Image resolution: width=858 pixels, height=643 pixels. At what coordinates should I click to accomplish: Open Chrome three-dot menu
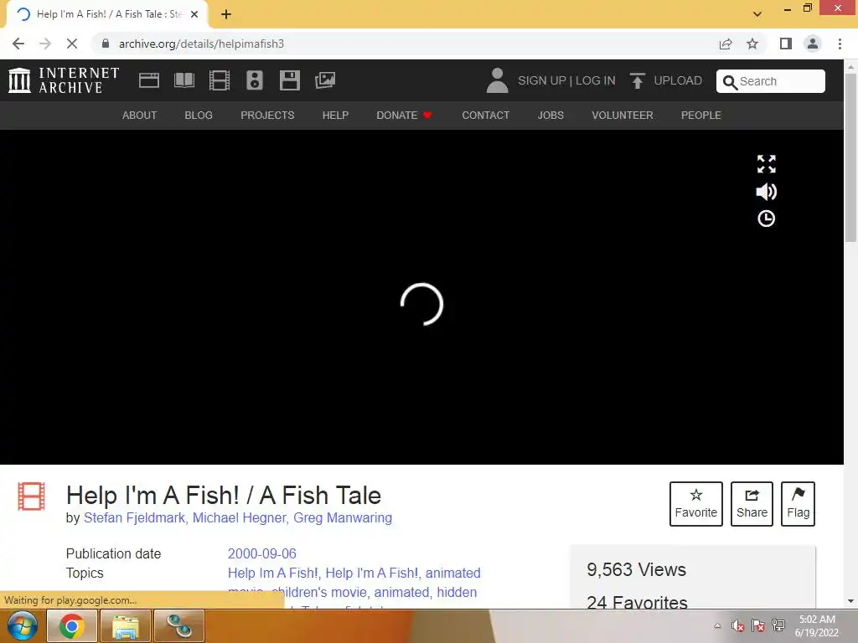840,44
